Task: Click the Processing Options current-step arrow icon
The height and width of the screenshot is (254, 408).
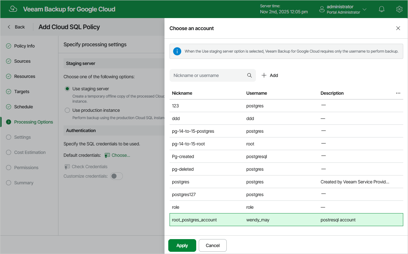Action: pyautogui.click(x=9, y=122)
